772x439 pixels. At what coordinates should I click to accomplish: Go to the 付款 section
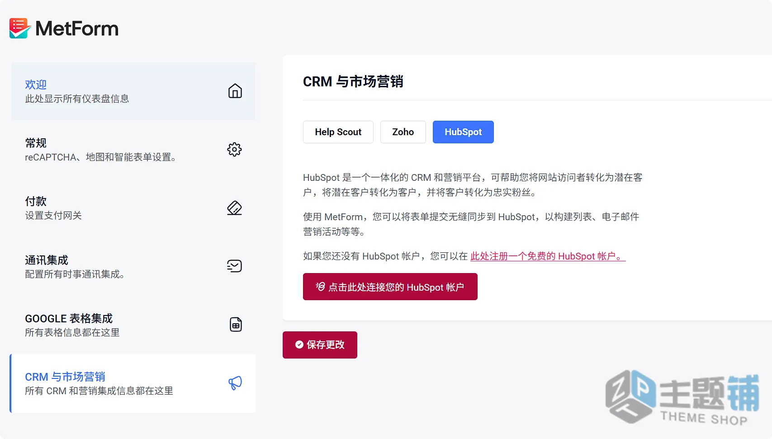(x=133, y=208)
